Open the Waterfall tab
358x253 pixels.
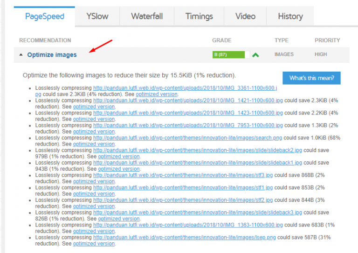(x=147, y=16)
